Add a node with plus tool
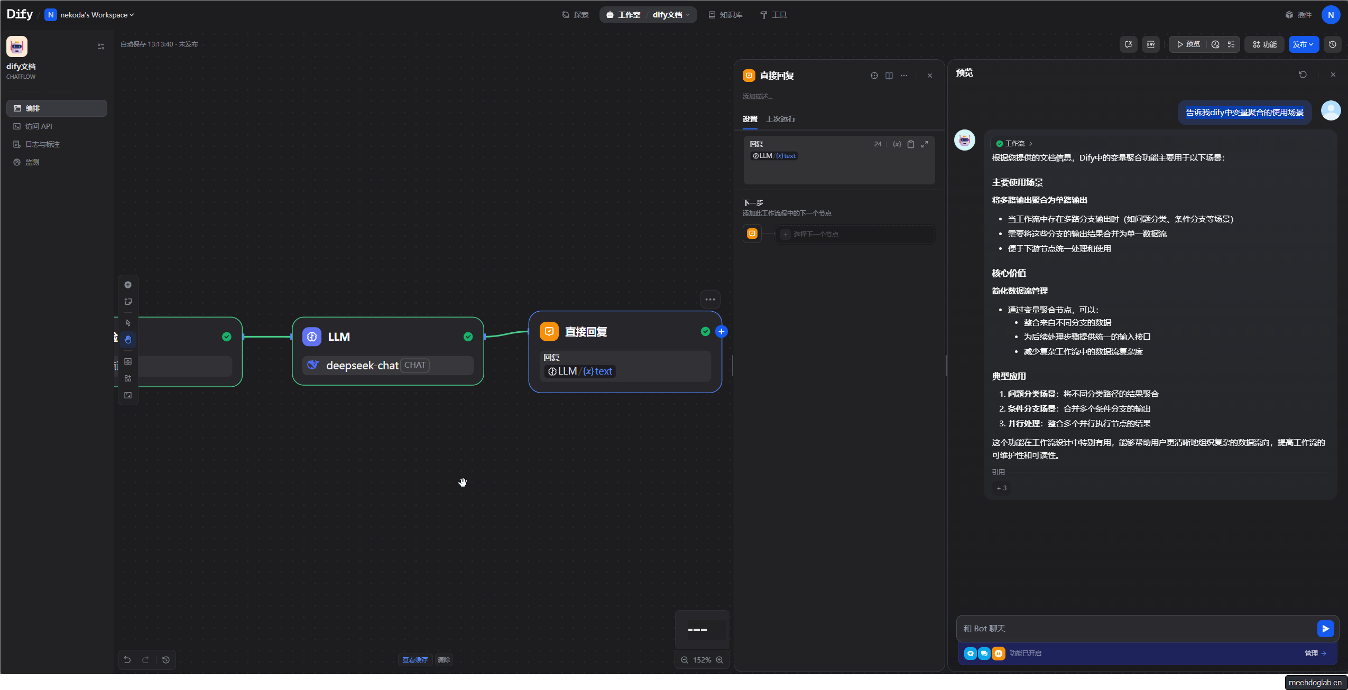Screen dimensions: 1348x690 [128, 285]
